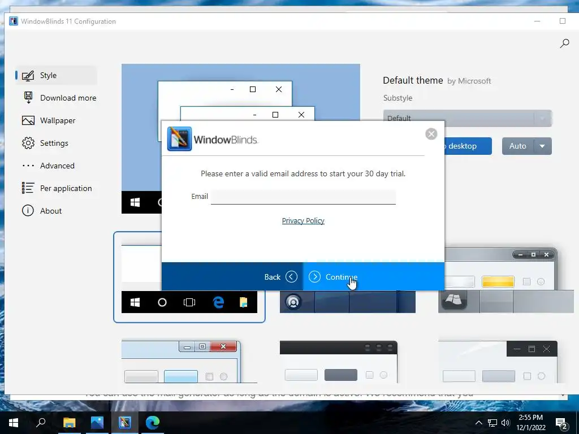Click the WindowBlinds taskbar icon
Screen dimensions: 579x434
click(x=125, y=423)
